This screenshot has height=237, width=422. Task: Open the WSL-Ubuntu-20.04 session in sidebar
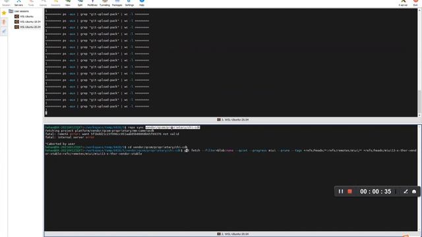click(30, 27)
